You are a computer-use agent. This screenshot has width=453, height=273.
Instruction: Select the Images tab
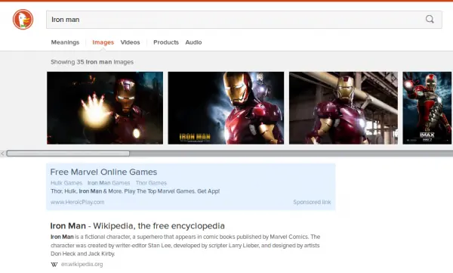coord(103,42)
